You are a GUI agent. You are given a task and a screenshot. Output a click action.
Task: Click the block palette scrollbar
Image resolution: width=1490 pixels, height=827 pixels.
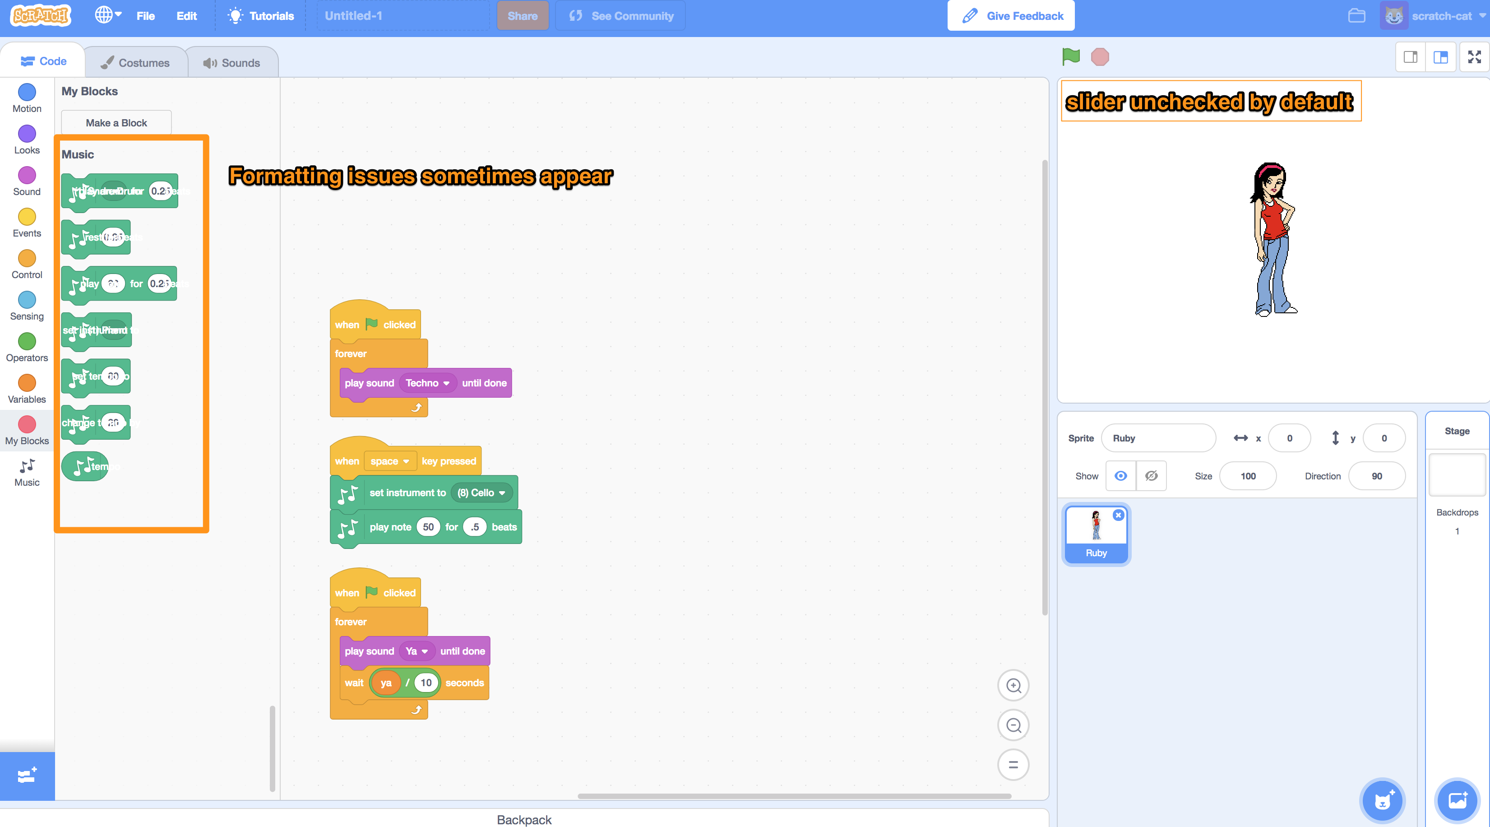(x=272, y=748)
